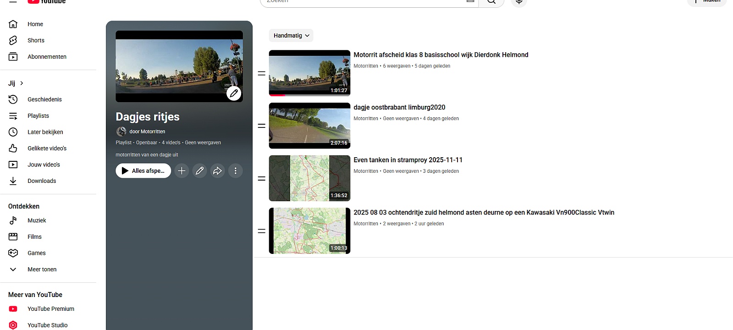The image size is (733, 330).
Task: Play the ochtendritje zuid helmond map thumbnail
Action: pyautogui.click(x=309, y=231)
